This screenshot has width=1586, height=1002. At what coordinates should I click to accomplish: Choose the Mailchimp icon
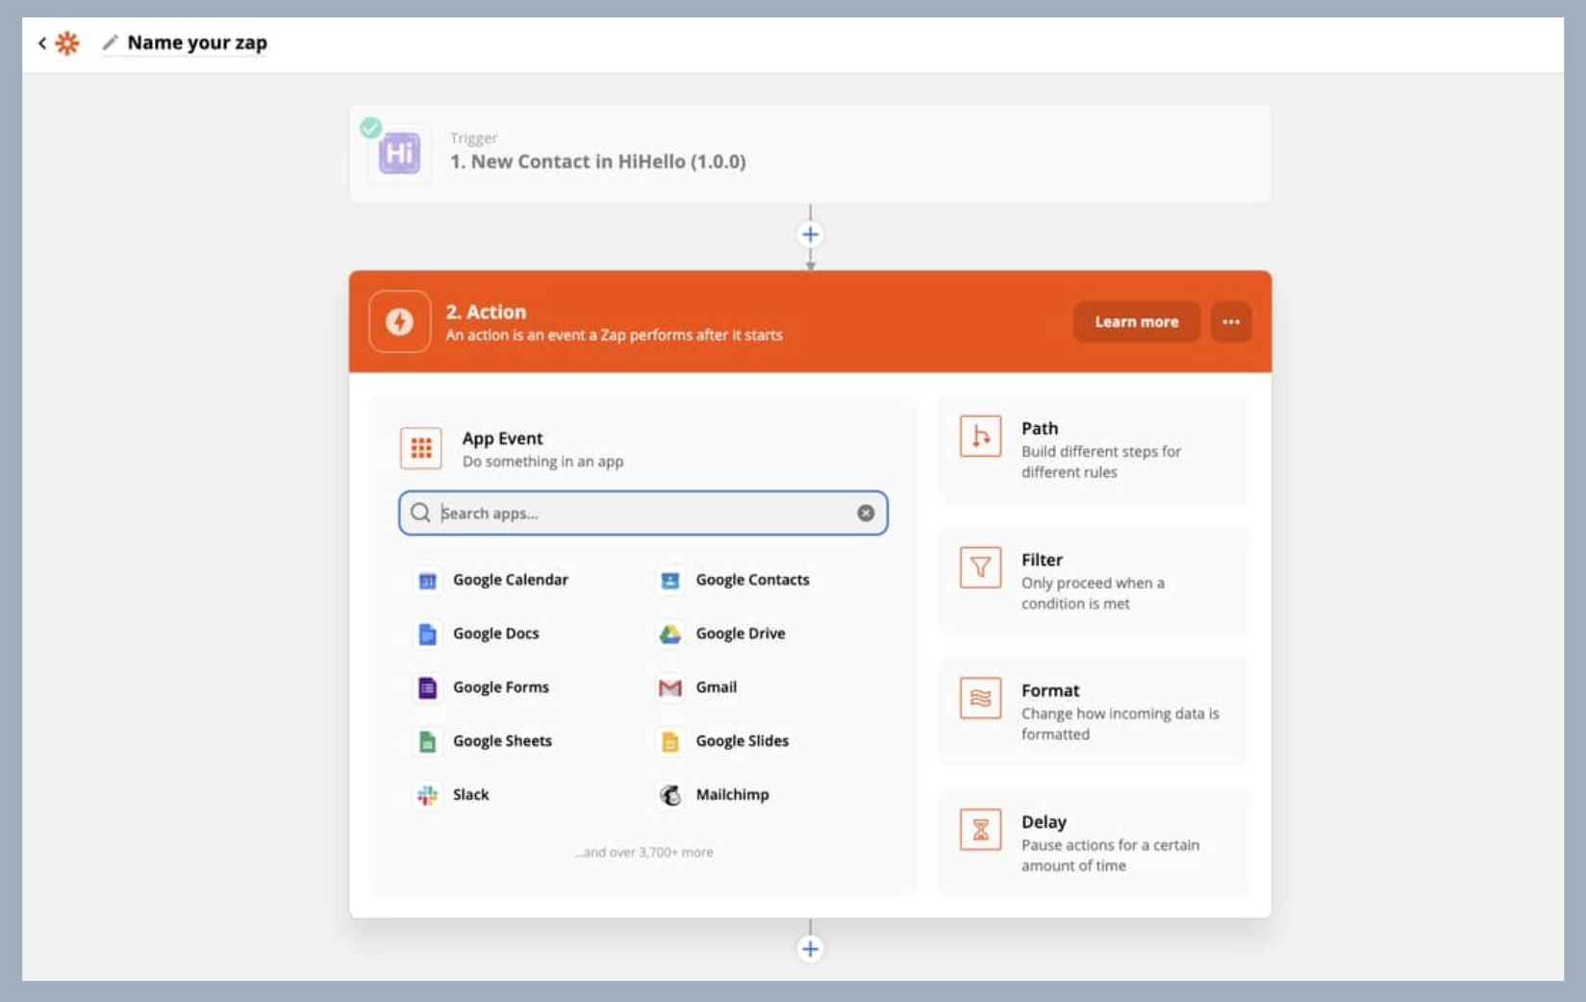tap(670, 795)
